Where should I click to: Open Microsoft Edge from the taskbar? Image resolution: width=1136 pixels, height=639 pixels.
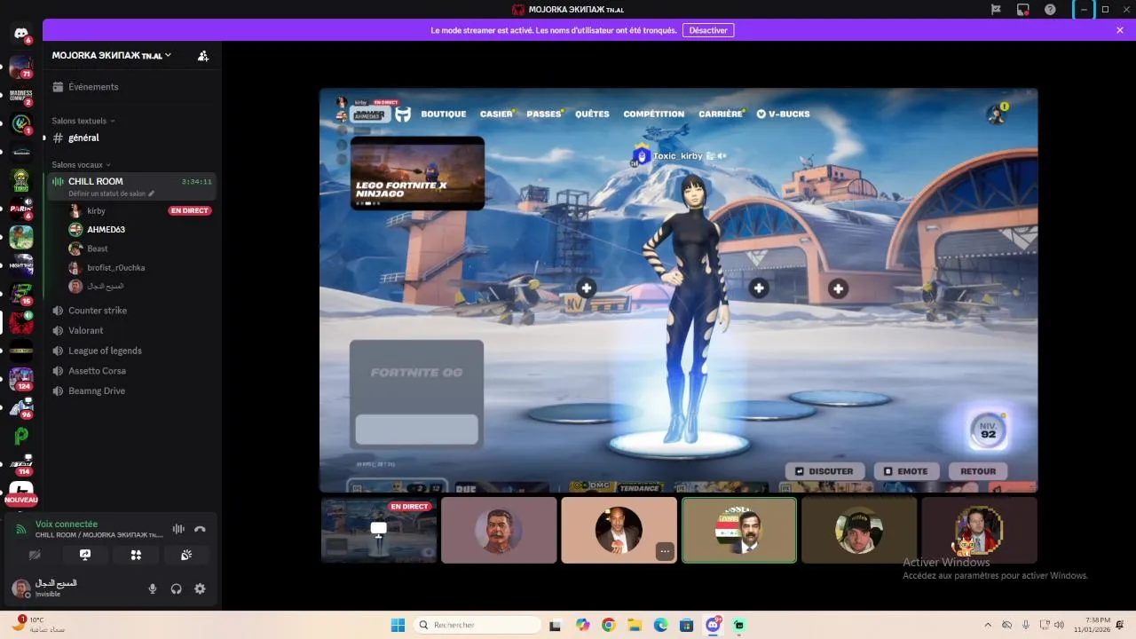[x=660, y=625]
